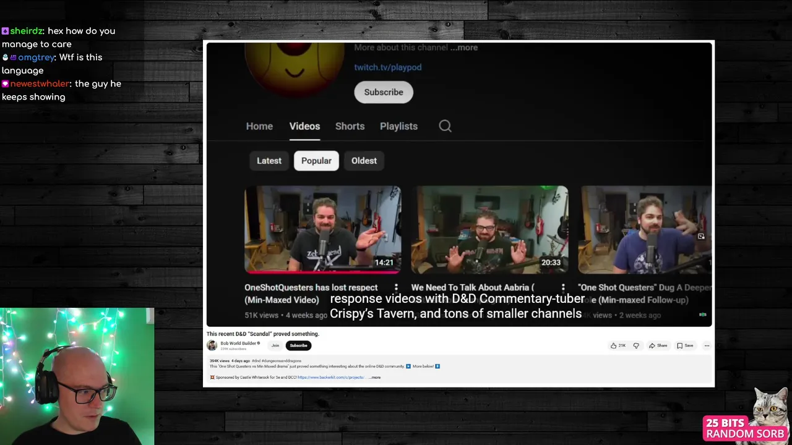
Task: Click the #dungeonsanddragons hashtag in description
Action: 281,360
